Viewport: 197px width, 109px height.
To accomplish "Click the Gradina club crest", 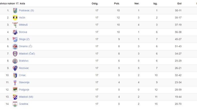I will click(15, 104).
